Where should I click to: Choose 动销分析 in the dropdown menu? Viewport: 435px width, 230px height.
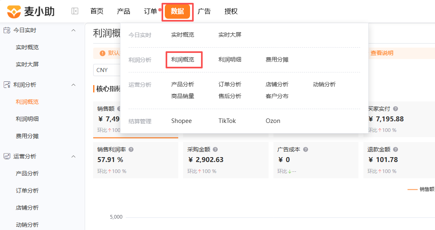coord(324,84)
